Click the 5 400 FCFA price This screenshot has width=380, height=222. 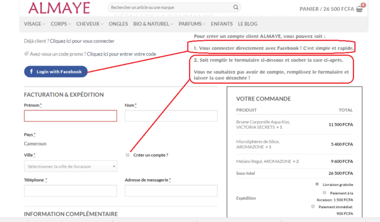pos(342,144)
